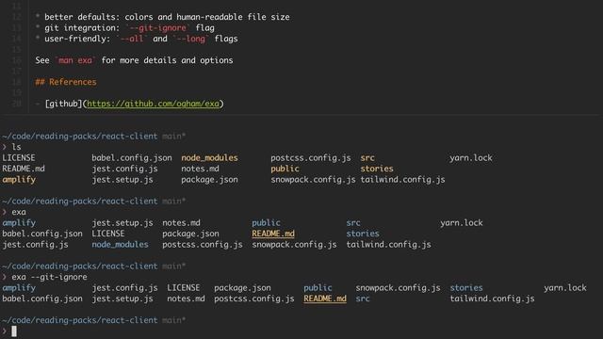Click yarn.lock in the plain exa output

462,223
